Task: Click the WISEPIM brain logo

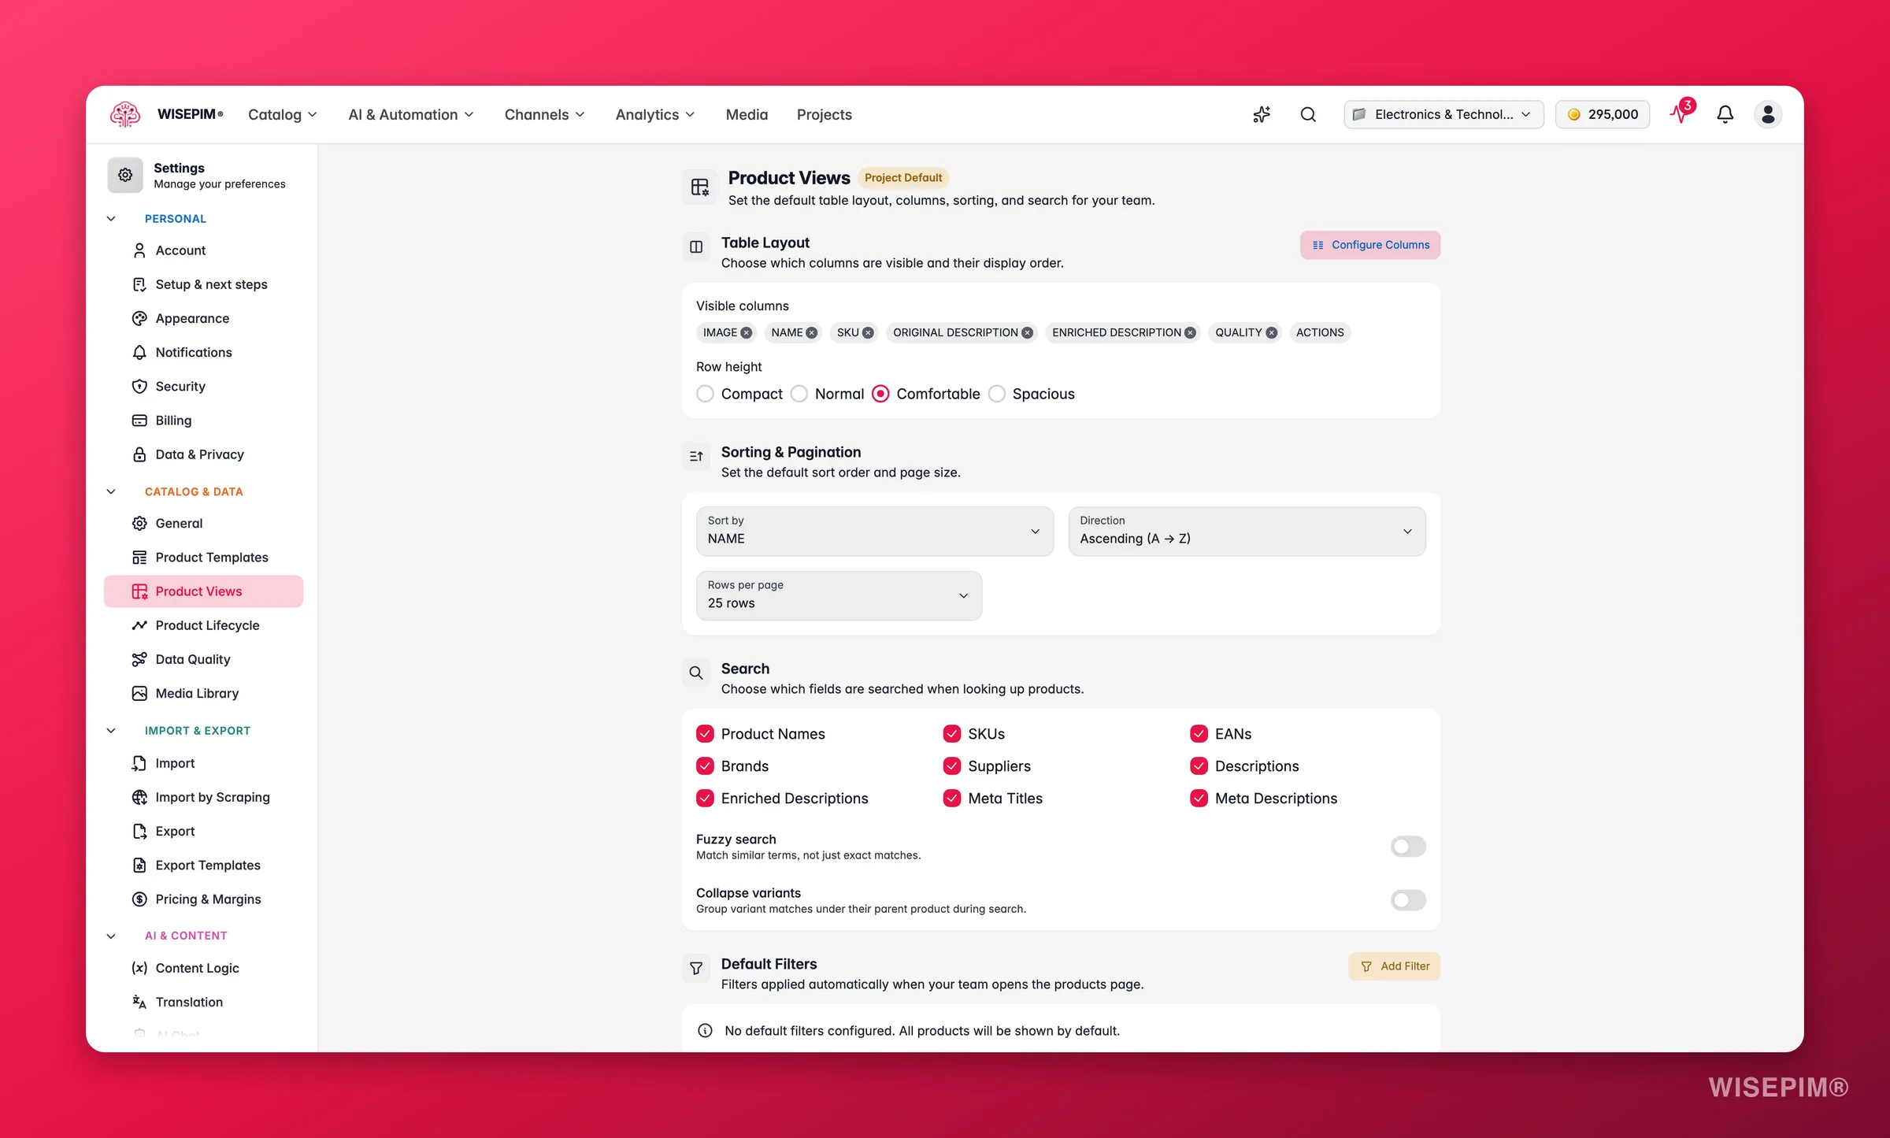Action: [124, 114]
